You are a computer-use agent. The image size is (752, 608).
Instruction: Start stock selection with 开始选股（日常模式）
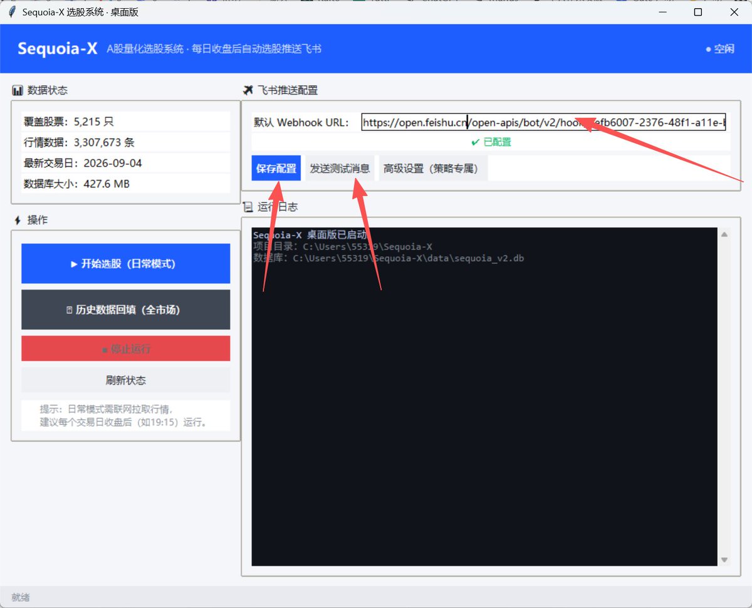click(126, 264)
